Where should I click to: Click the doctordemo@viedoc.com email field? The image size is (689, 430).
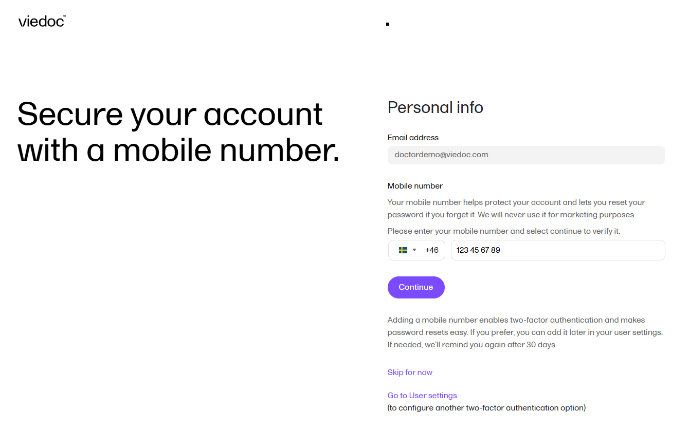tap(526, 155)
